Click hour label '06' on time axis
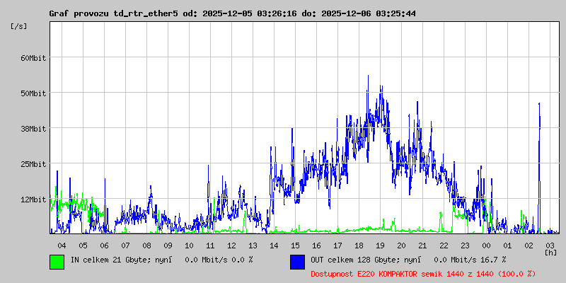The width and height of the screenshot is (566, 283). point(104,246)
